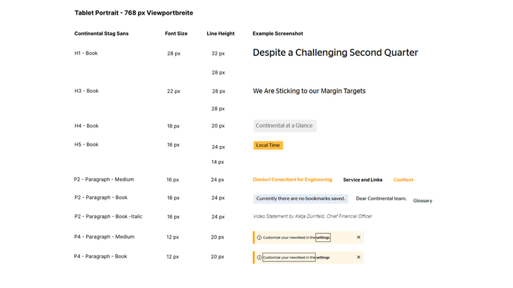This screenshot has width=513, height=288.
Task: Dismiss the lower newsfeed notification with X
Action: pos(359,257)
